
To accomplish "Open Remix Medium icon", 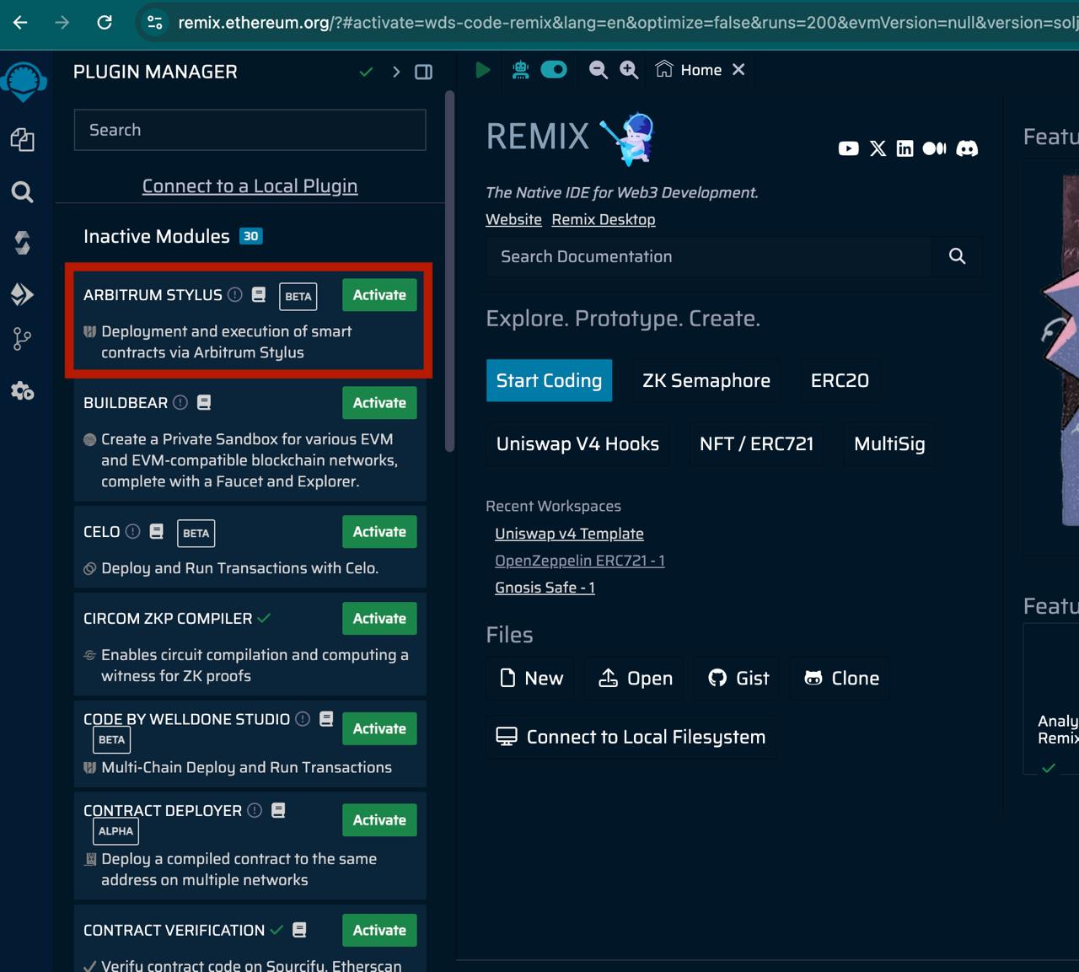I will 934,148.
